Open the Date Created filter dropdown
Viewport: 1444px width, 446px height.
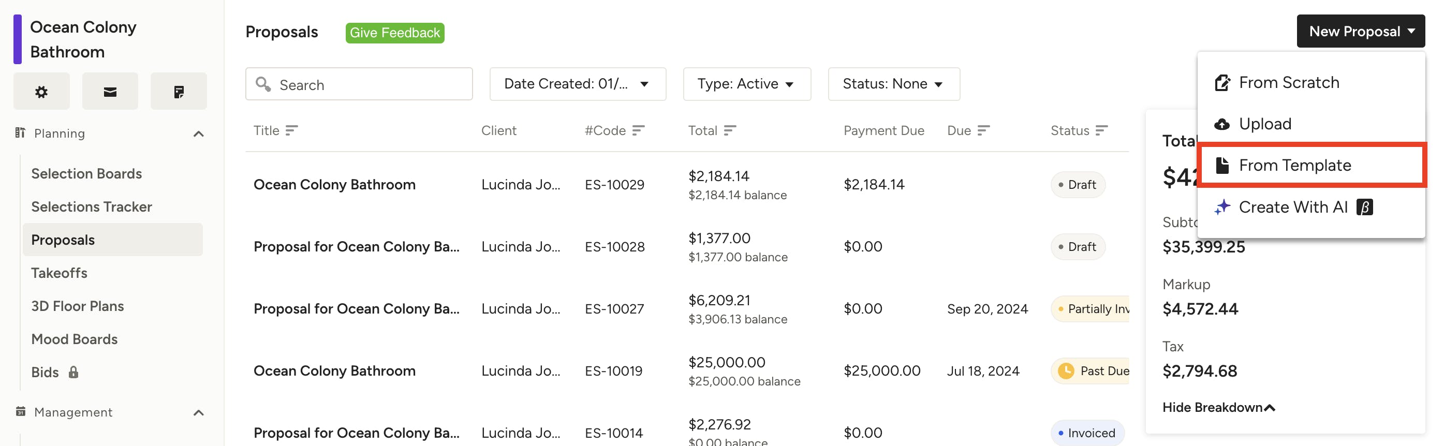[x=578, y=84]
